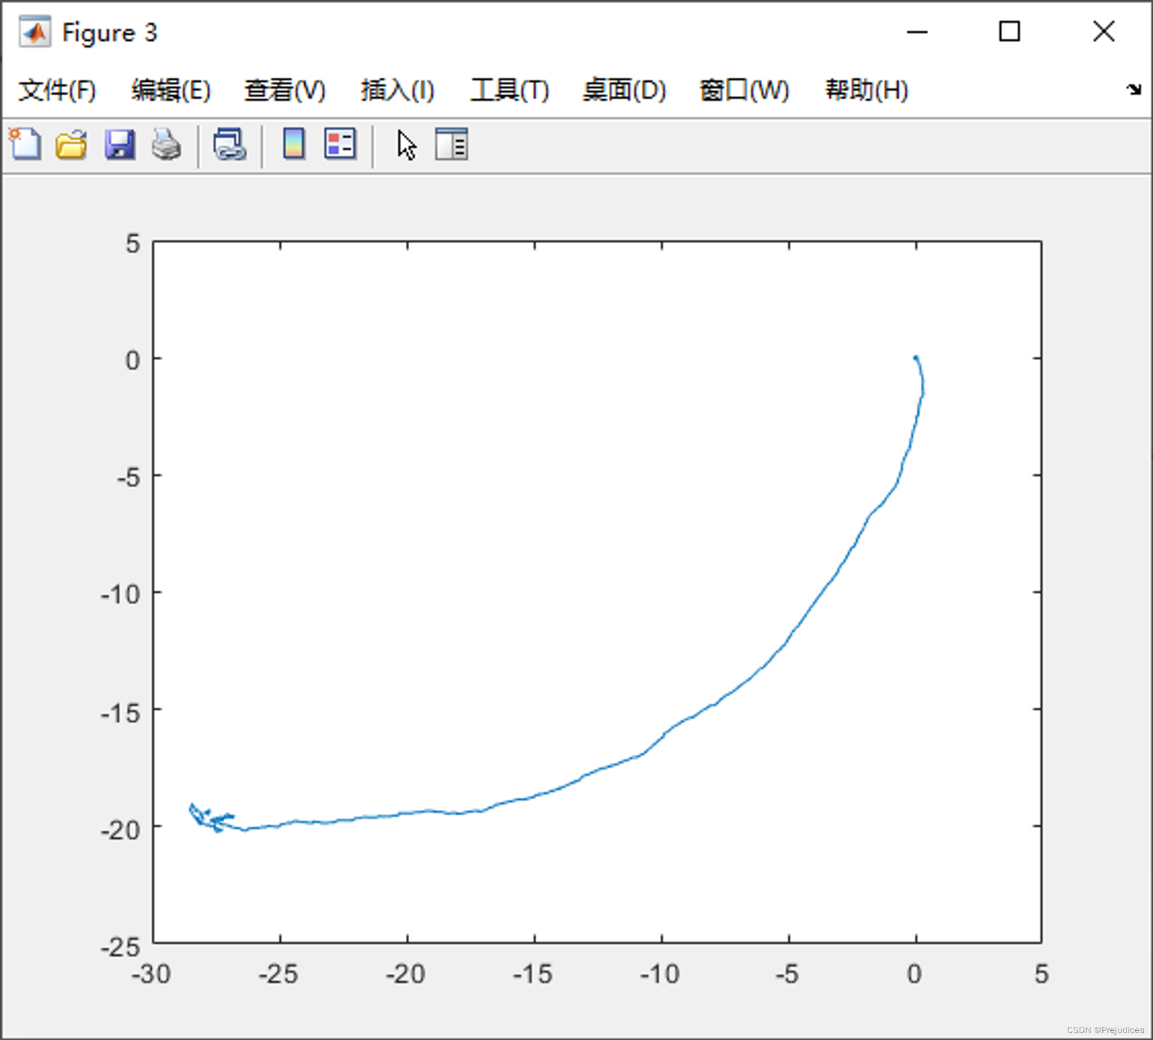This screenshot has height=1040, width=1153.
Task: Open the 桌面(D) menu
Action: coord(624,91)
